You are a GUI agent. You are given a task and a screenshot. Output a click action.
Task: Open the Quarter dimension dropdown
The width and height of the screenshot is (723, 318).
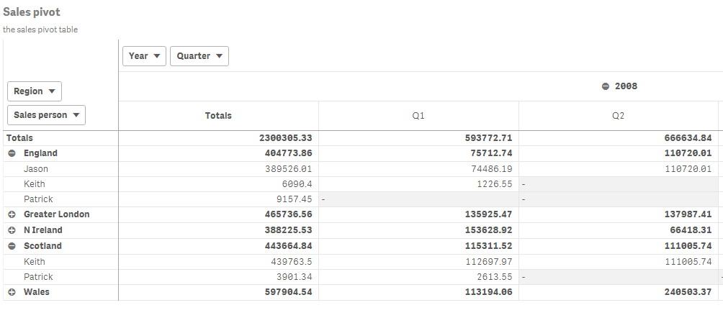pyautogui.click(x=199, y=56)
